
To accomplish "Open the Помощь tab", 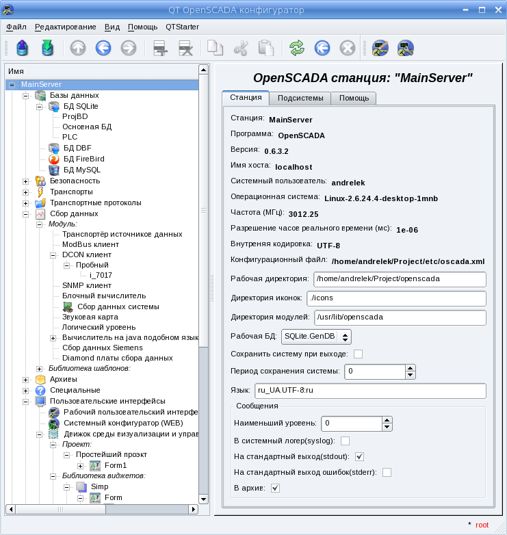I will click(x=354, y=98).
